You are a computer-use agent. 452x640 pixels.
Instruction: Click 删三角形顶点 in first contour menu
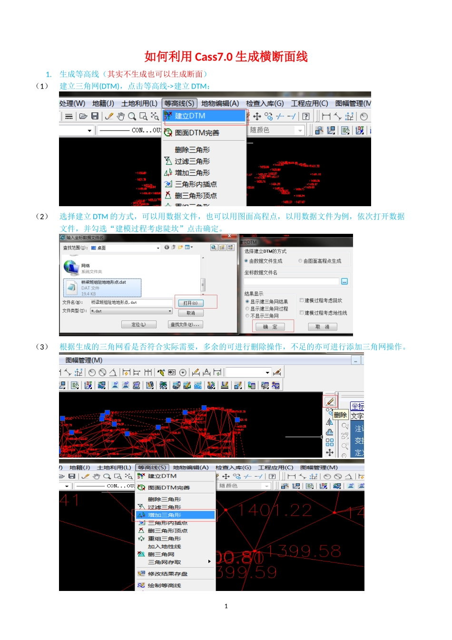pyautogui.click(x=196, y=196)
